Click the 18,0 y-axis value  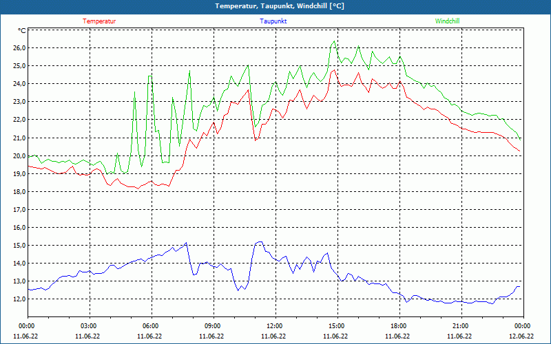click(x=19, y=191)
